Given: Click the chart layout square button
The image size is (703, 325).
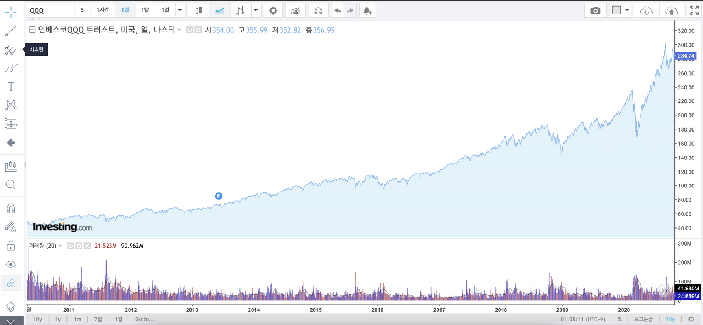Looking at the screenshot, I should click(x=616, y=10).
